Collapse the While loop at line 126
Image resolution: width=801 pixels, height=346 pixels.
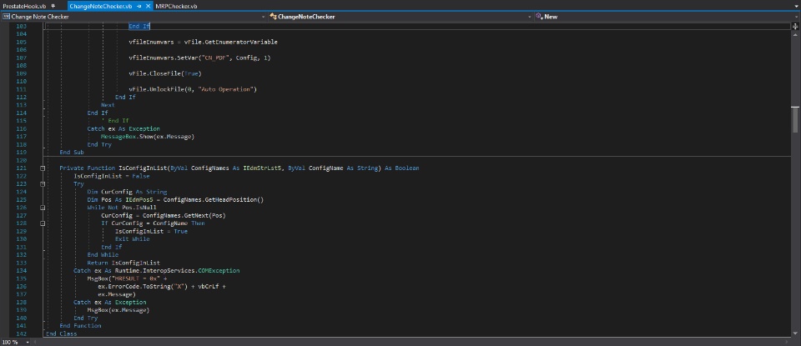click(43, 208)
